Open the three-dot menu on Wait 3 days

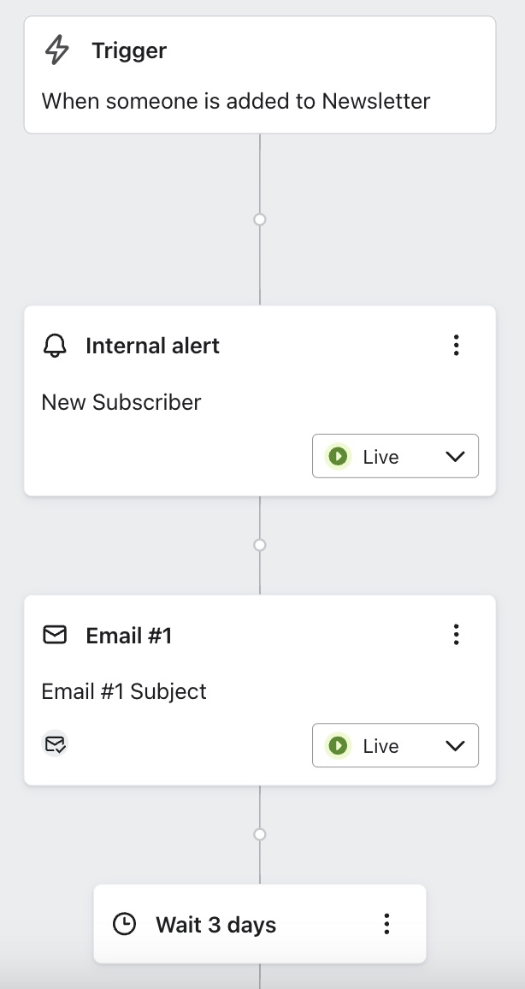click(x=386, y=924)
